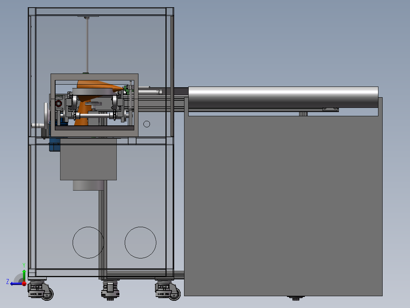Select the horizontal shaft with sprockets

95,115
